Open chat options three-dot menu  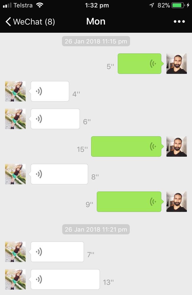point(179,22)
